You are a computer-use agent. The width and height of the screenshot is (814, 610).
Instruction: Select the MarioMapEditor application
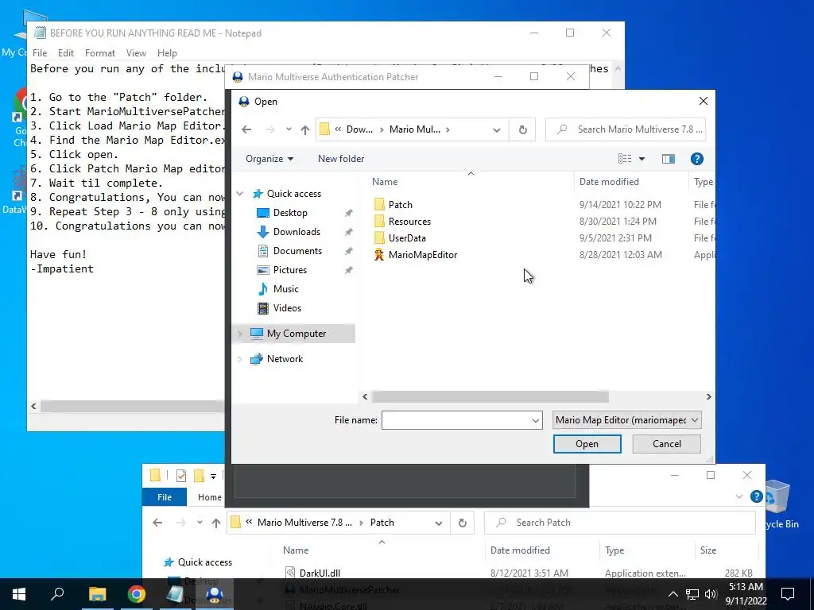click(x=423, y=255)
